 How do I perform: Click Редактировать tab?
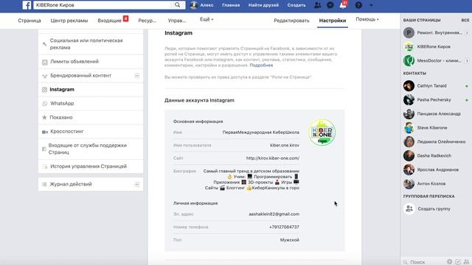click(x=291, y=21)
